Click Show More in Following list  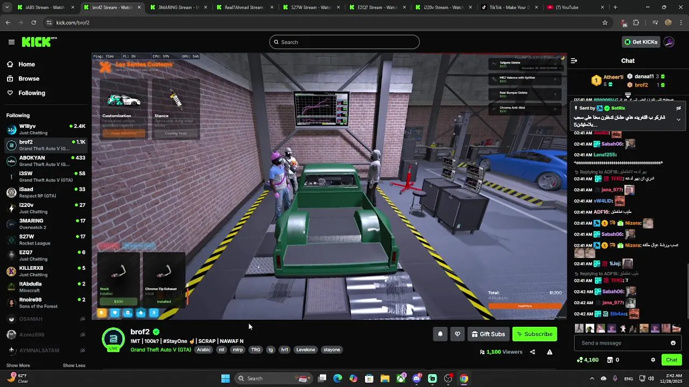(18, 365)
